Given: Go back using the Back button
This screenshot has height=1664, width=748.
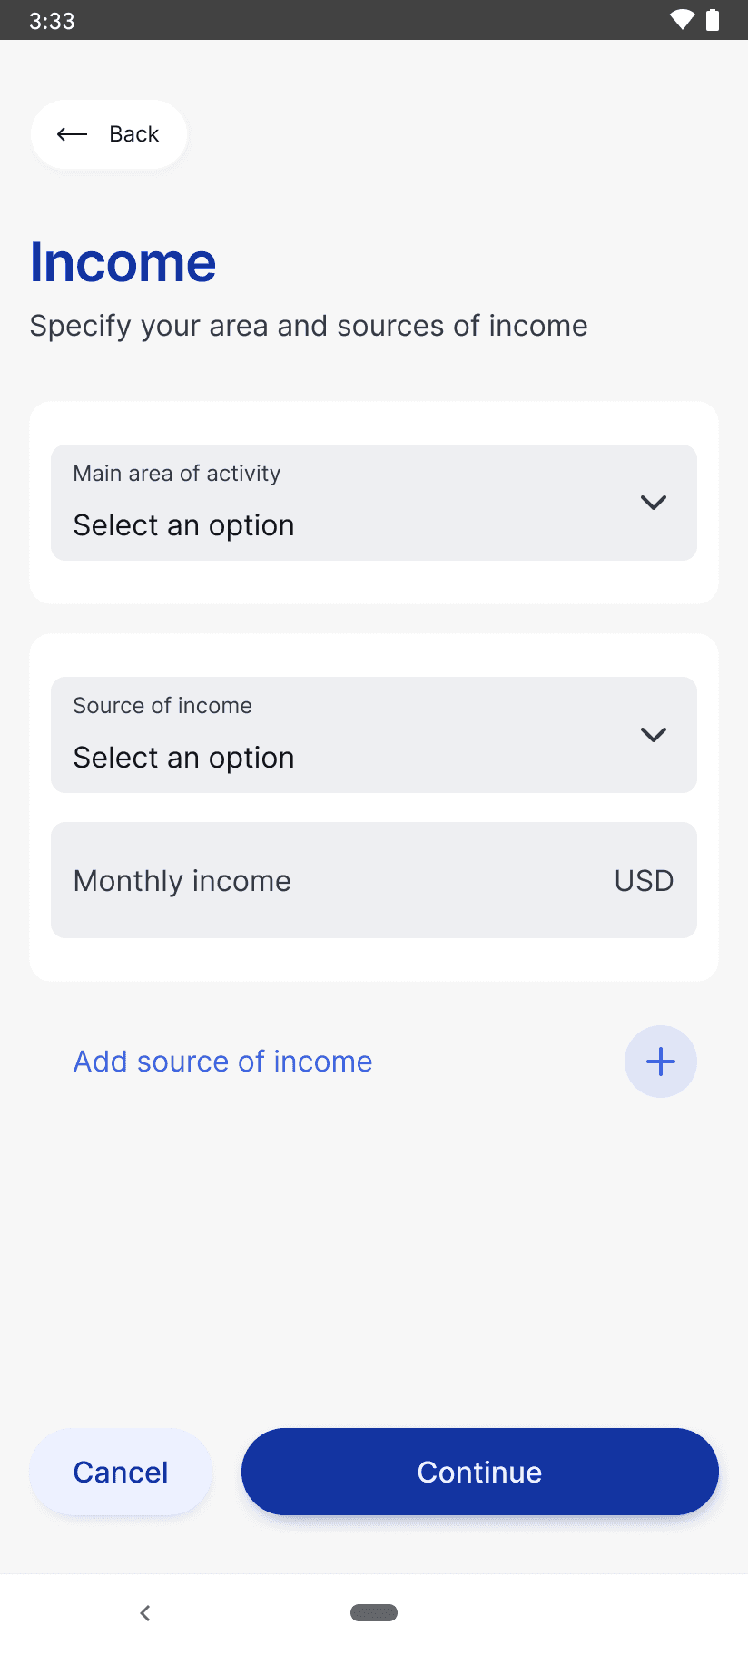Looking at the screenshot, I should 109,134.
